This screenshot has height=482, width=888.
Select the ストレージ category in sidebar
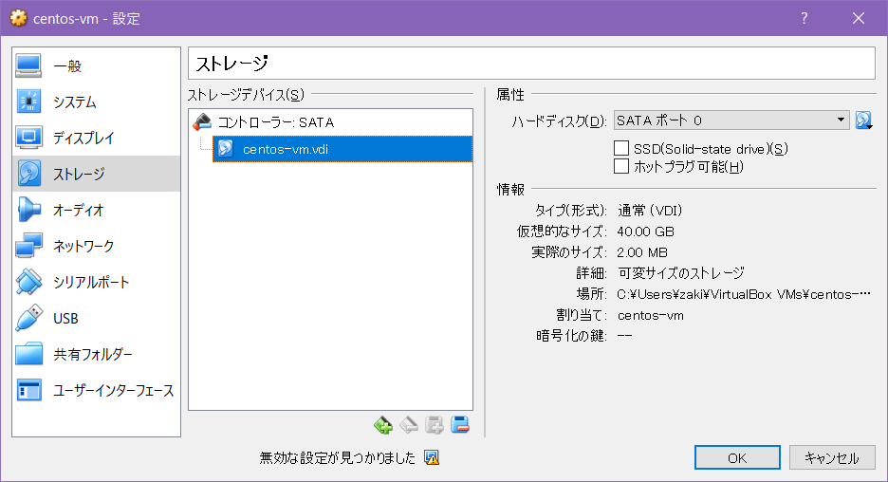[x=96, y=174]
